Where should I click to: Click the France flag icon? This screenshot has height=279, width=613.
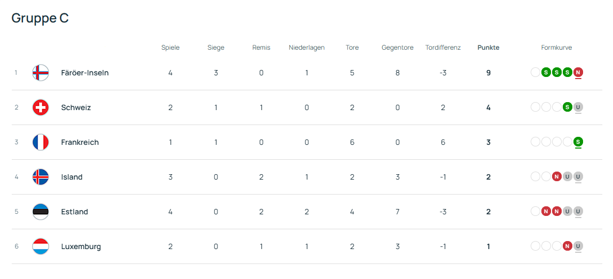pos(41,142)
